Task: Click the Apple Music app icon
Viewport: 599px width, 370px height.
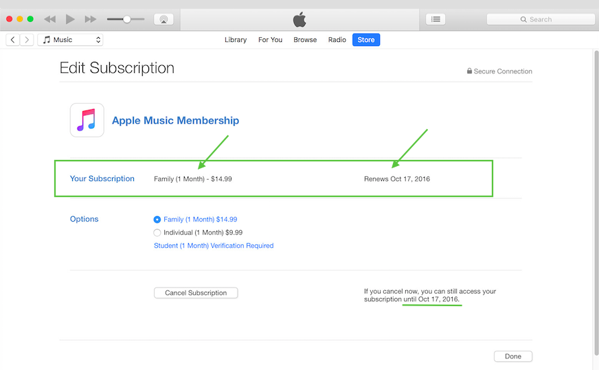Action: pos(87,120)
